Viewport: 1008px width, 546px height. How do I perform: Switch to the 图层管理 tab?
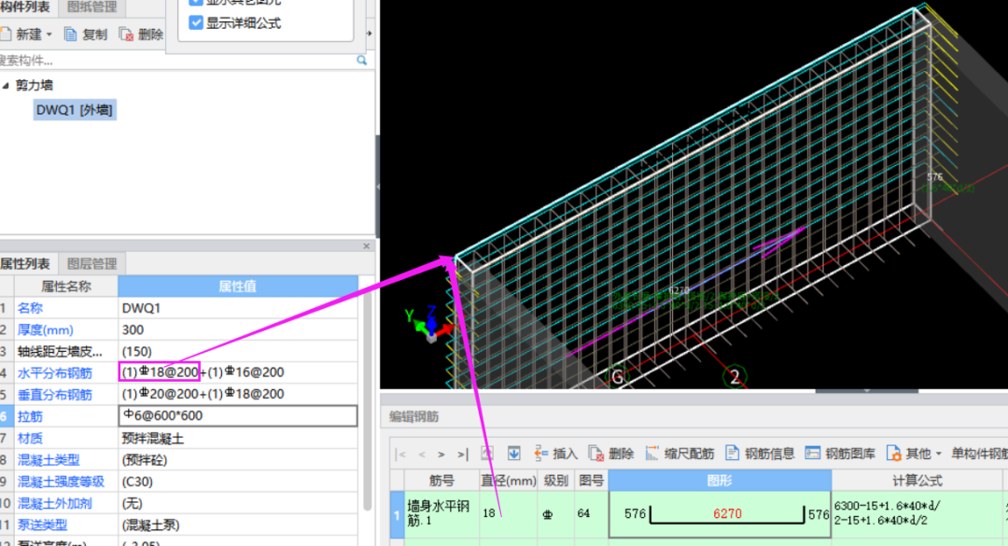[91, 263]
